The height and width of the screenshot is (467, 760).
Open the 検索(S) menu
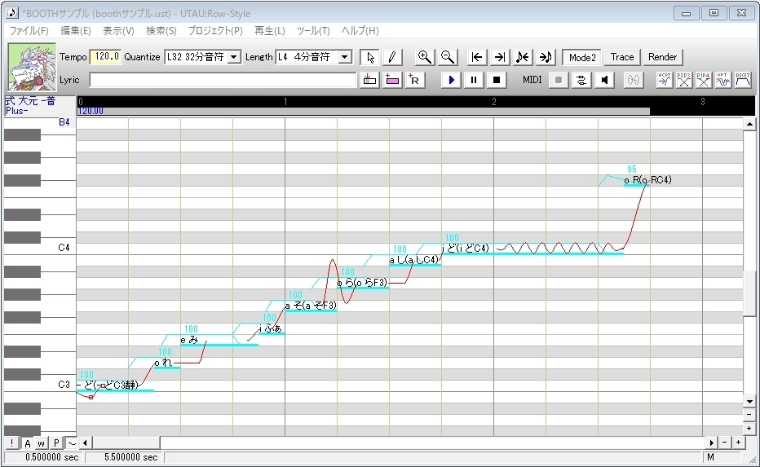coord(161,31)
